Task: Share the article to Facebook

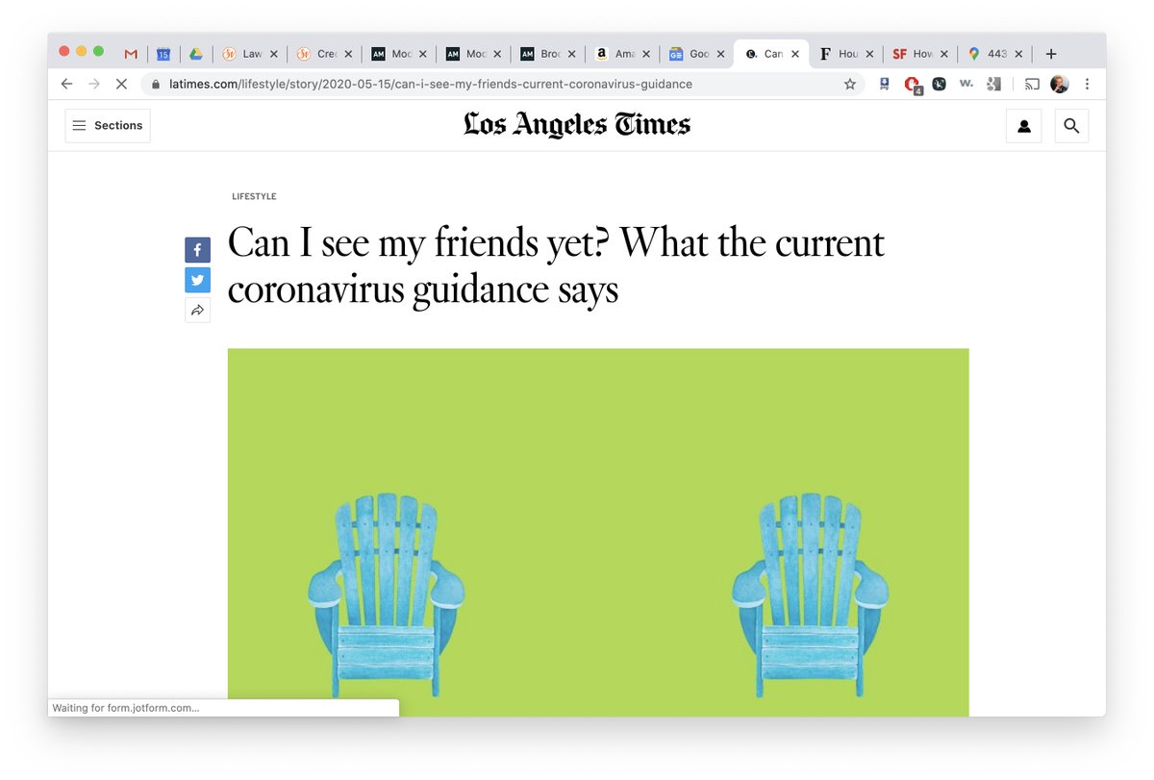Action: 197,249
